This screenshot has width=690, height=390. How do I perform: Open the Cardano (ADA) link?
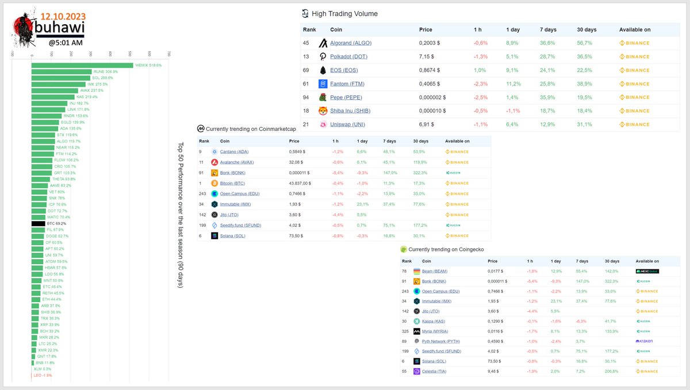[x=234, y=152]
